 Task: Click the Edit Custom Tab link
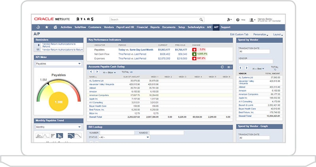click(x=240, y=34)
